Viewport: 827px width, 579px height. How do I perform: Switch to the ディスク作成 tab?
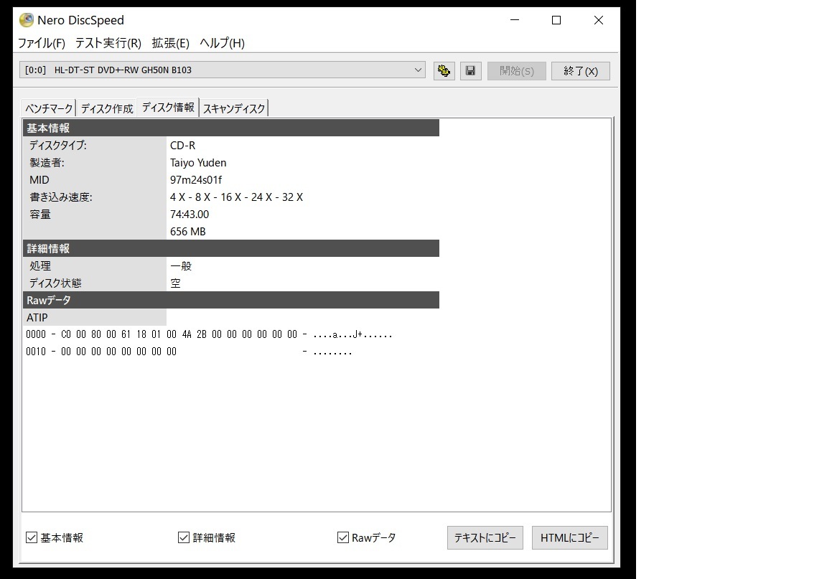(107, 108)
